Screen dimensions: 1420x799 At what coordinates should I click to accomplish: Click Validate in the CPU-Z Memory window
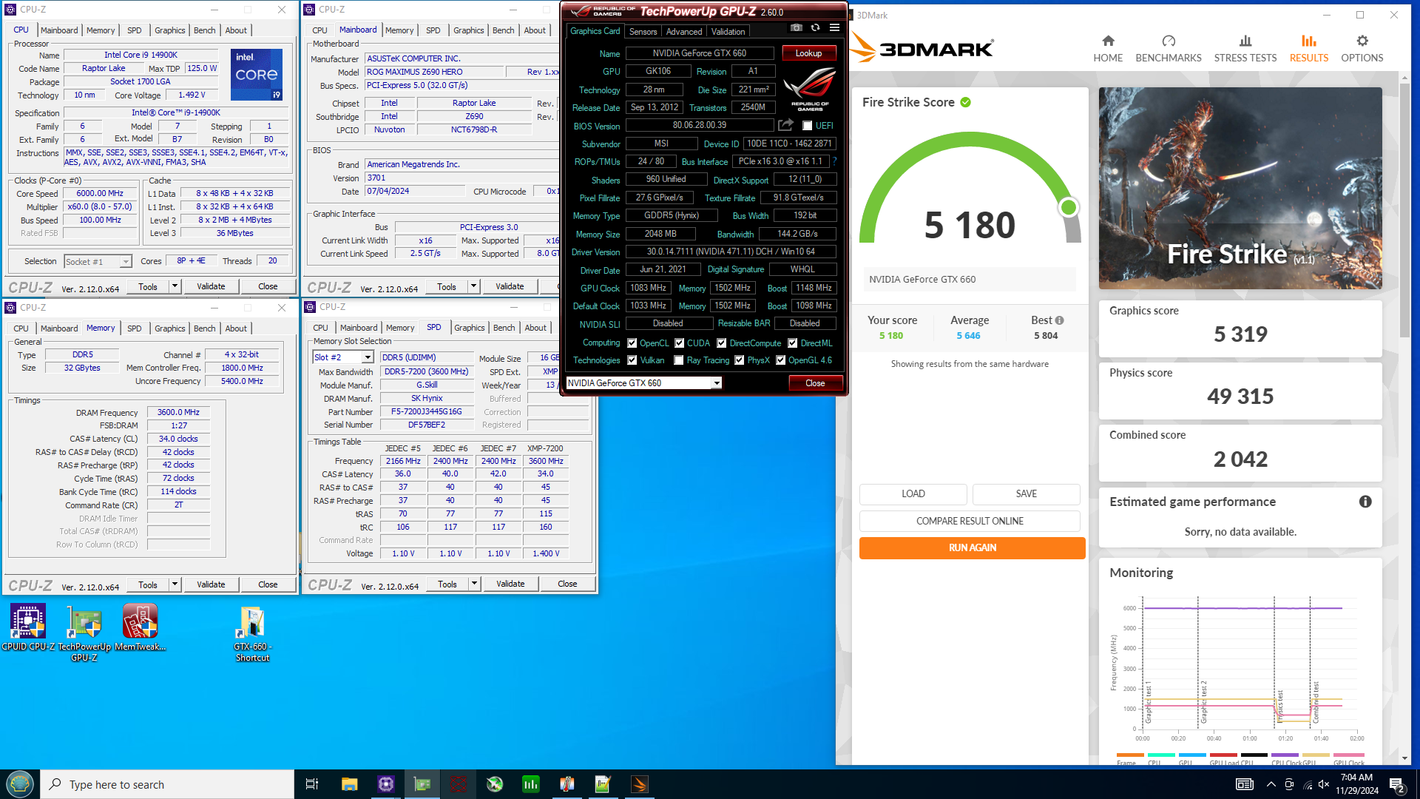[211, 584]
